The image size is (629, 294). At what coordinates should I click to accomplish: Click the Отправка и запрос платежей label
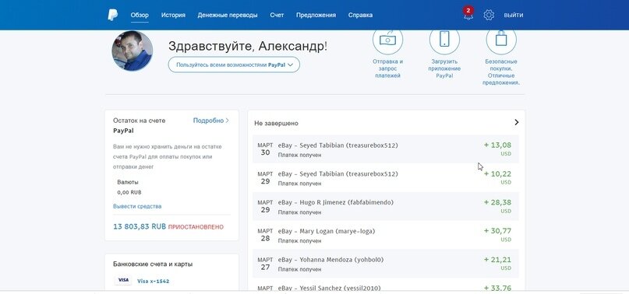387,68
